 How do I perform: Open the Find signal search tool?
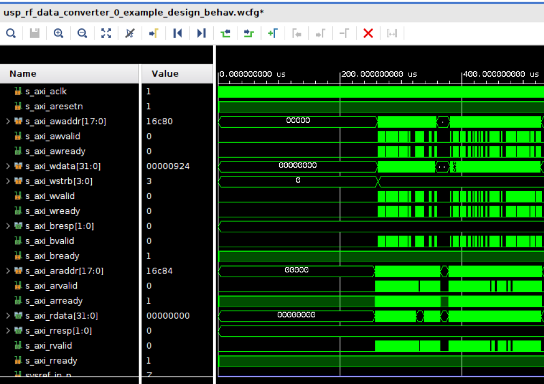pyautogui.click(x=11, y=33)
